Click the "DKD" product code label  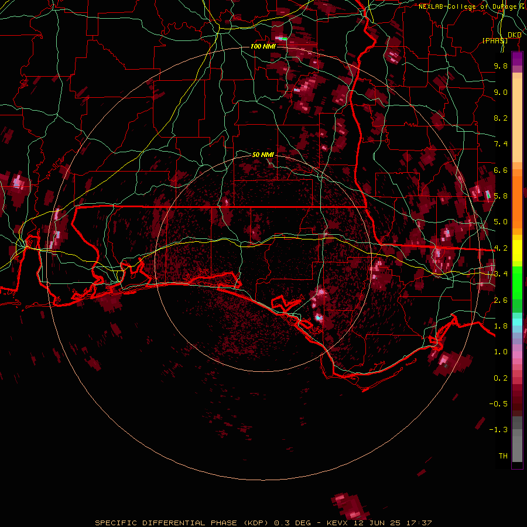tap(515, 35)
